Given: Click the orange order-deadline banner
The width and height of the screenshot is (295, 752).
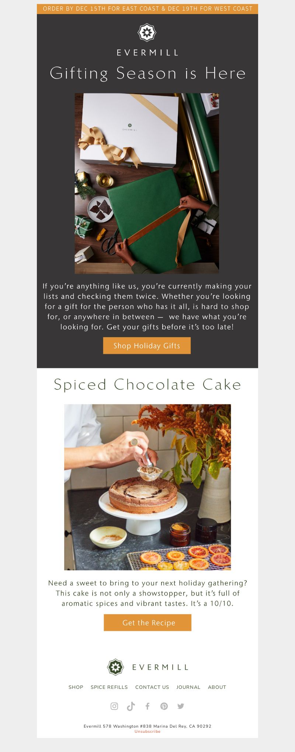Looking at the screenshot, I should coord(147,8).
